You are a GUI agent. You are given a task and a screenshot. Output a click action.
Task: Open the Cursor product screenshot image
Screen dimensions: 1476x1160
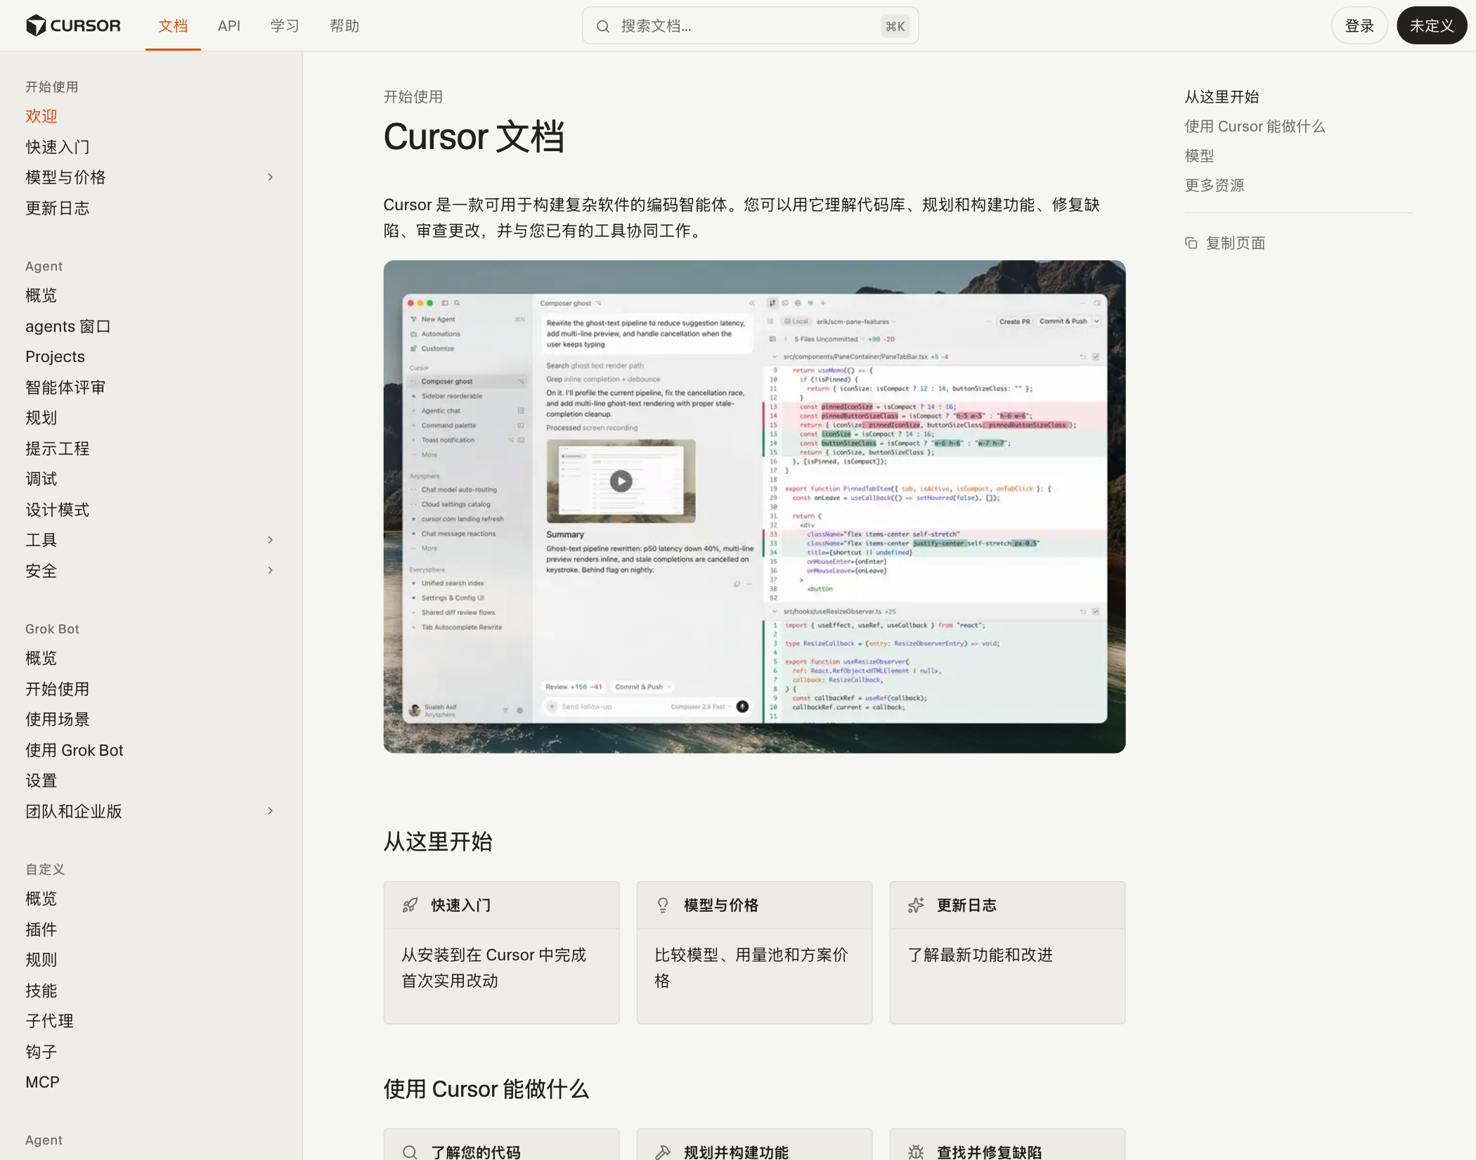point(754,506)
